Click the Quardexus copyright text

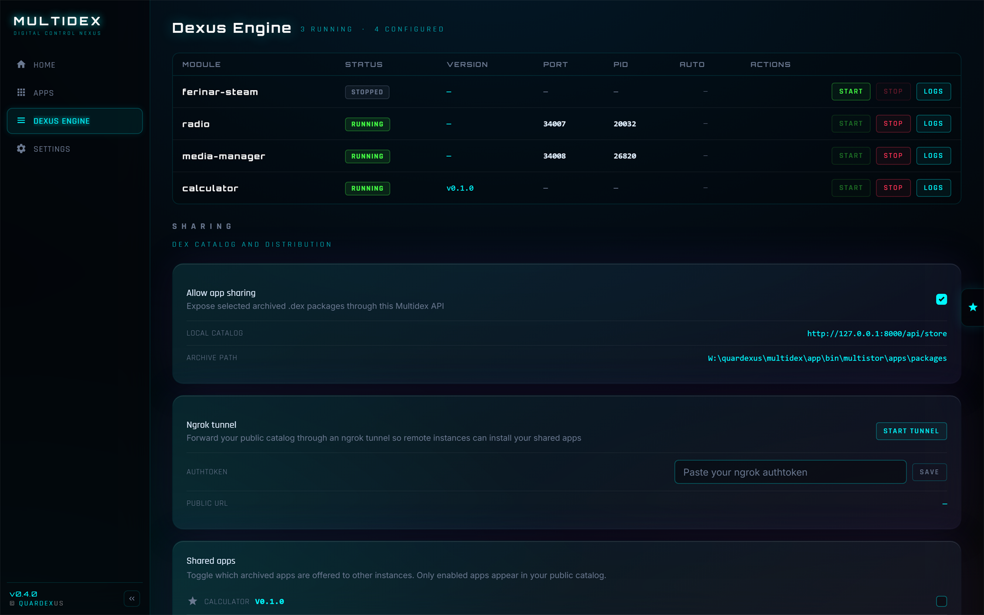tap(37, 603)
